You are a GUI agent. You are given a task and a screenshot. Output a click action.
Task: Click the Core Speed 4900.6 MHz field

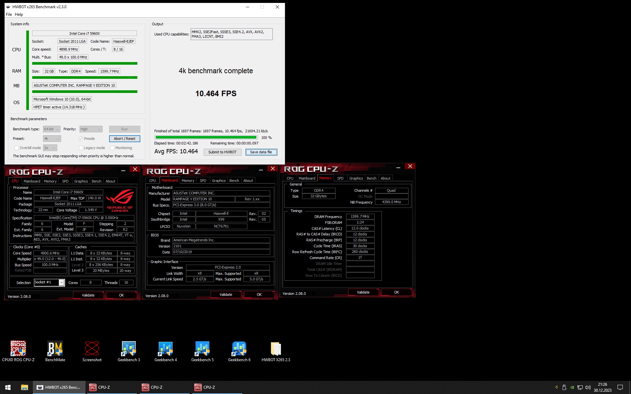(x=50, y=253)
